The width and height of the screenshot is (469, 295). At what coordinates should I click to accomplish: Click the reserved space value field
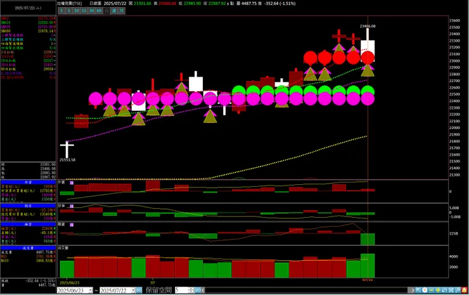coord(181,290)
